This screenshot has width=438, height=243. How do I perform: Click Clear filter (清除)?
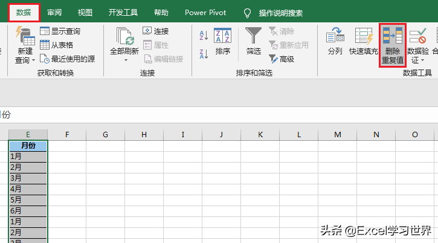click(x=282, y=31)
